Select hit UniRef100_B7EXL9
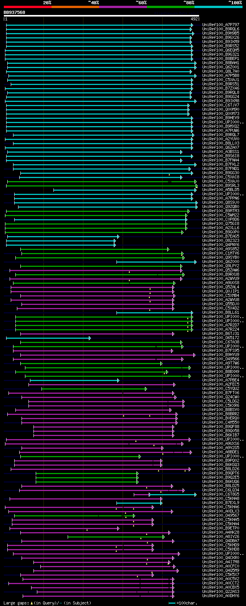Image resolution: width=246 pixels, height=606 pixels. [221, 503]
